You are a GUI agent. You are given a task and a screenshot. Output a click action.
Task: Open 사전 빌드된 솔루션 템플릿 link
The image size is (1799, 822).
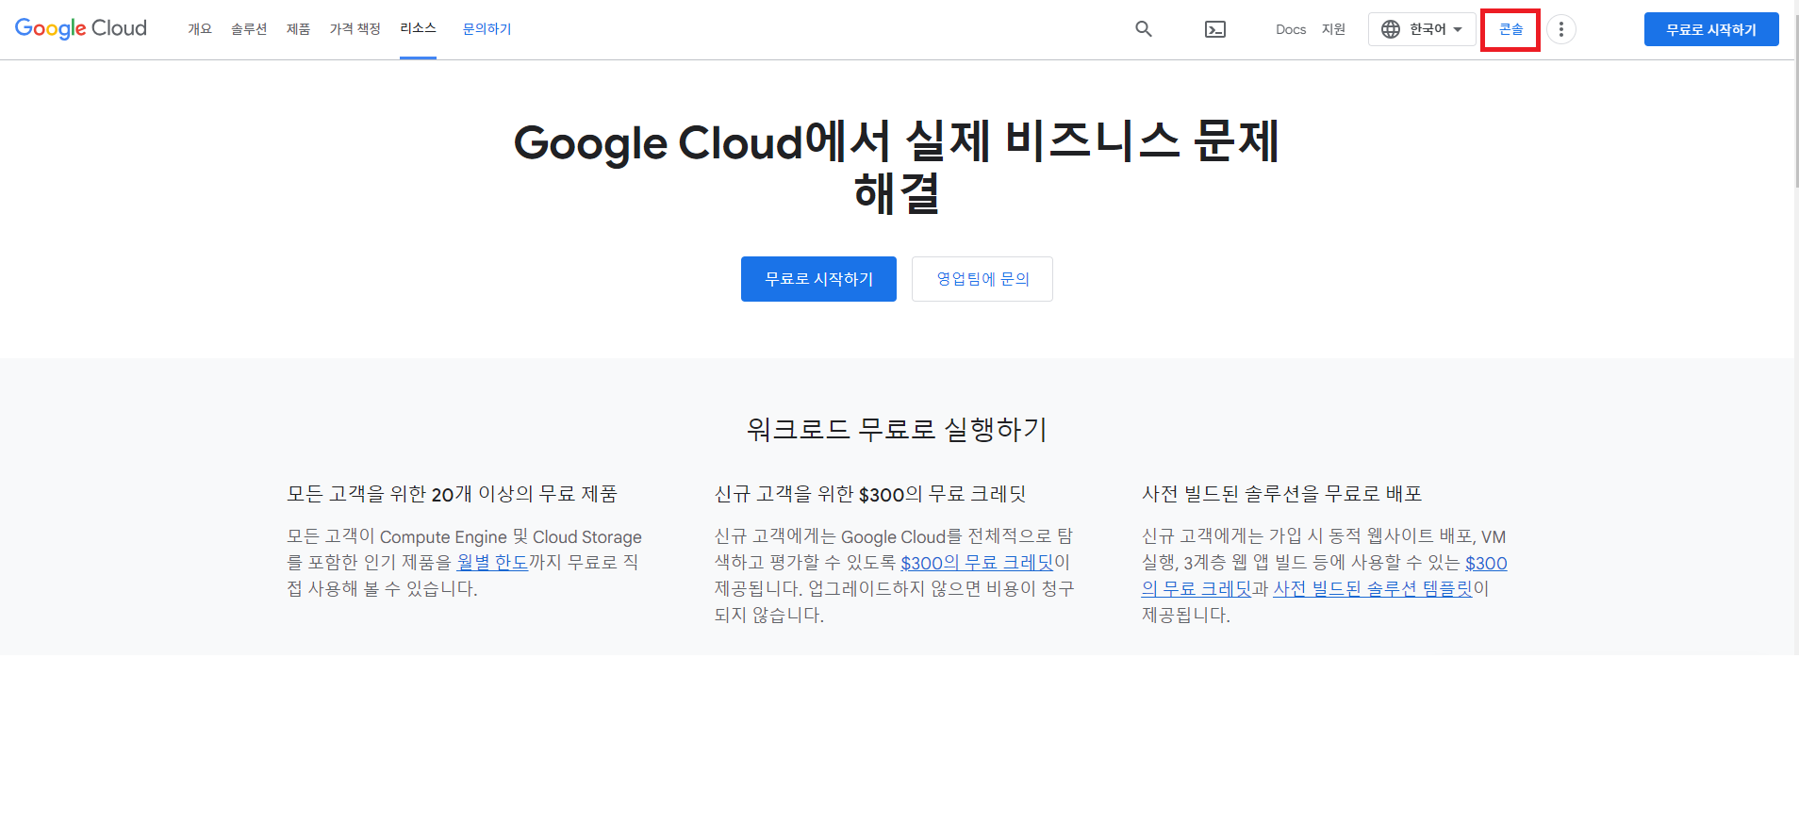(x=1372, y=589)
